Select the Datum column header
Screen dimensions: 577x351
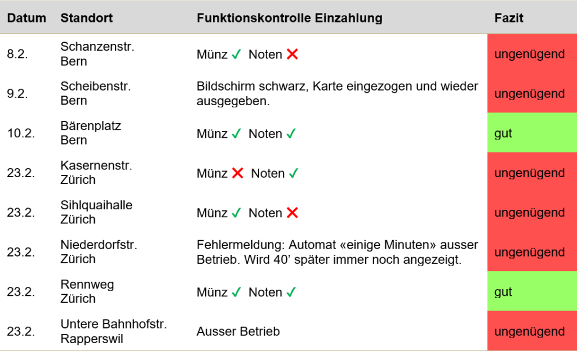click(26, 18)
